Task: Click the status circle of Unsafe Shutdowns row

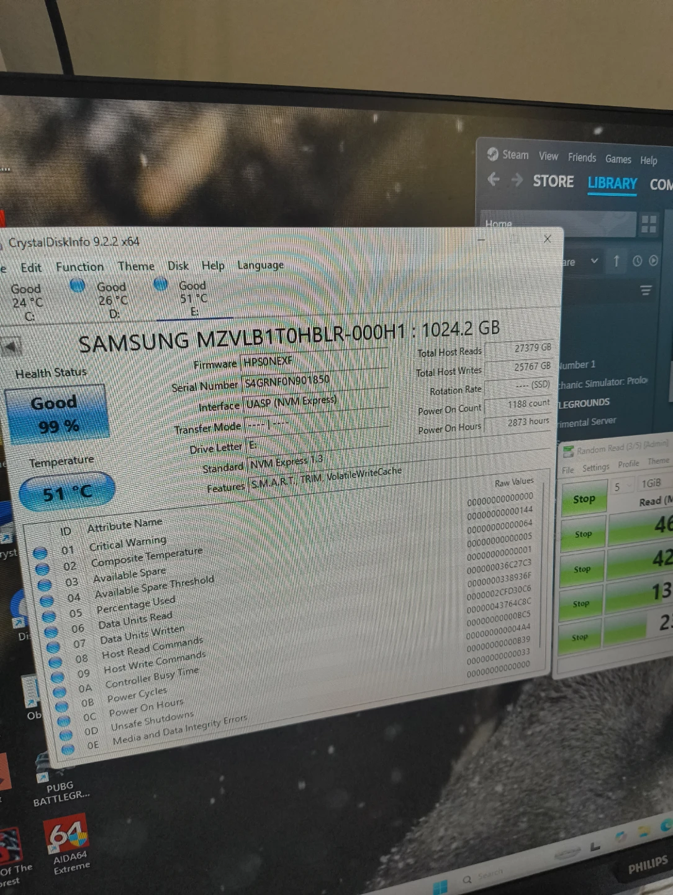Action: 66,735
